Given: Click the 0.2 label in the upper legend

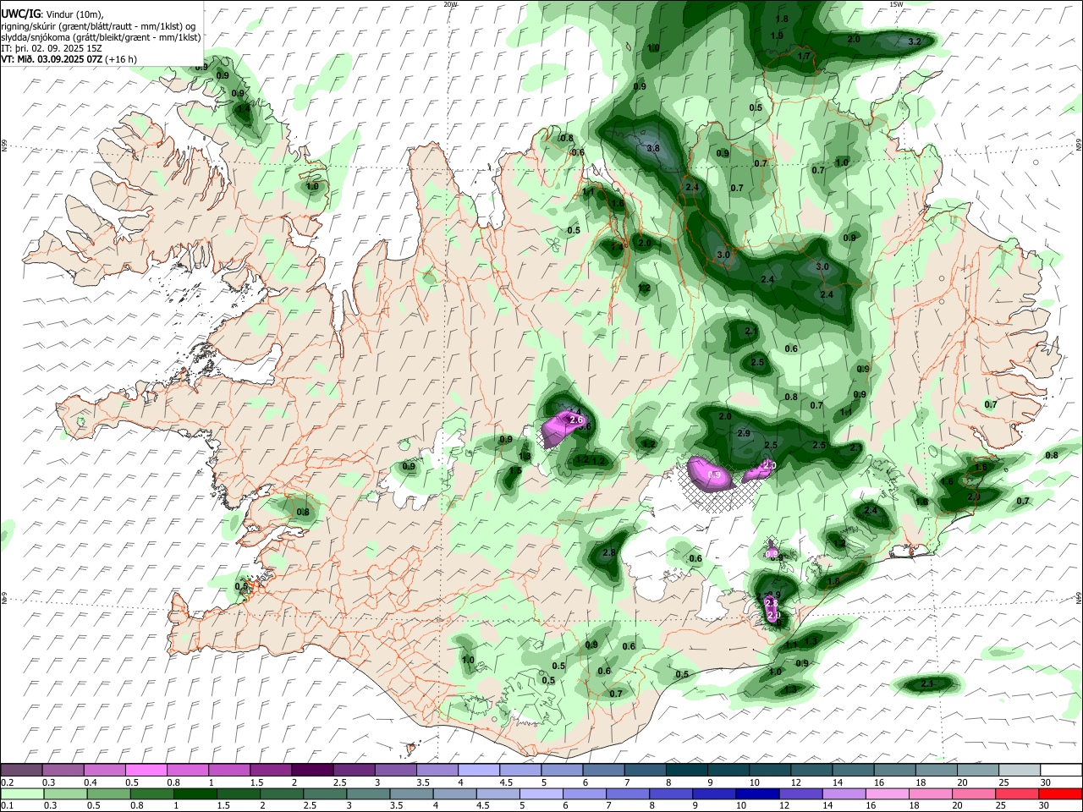Looking at the screenshot, I should coord(7,782).
